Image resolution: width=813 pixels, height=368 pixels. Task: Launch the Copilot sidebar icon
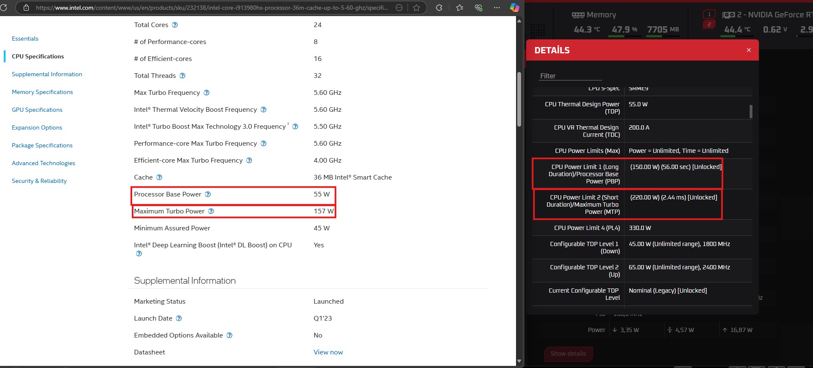point(514,8)
